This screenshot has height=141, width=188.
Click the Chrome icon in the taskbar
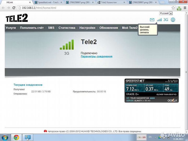(x=16, y=137)
